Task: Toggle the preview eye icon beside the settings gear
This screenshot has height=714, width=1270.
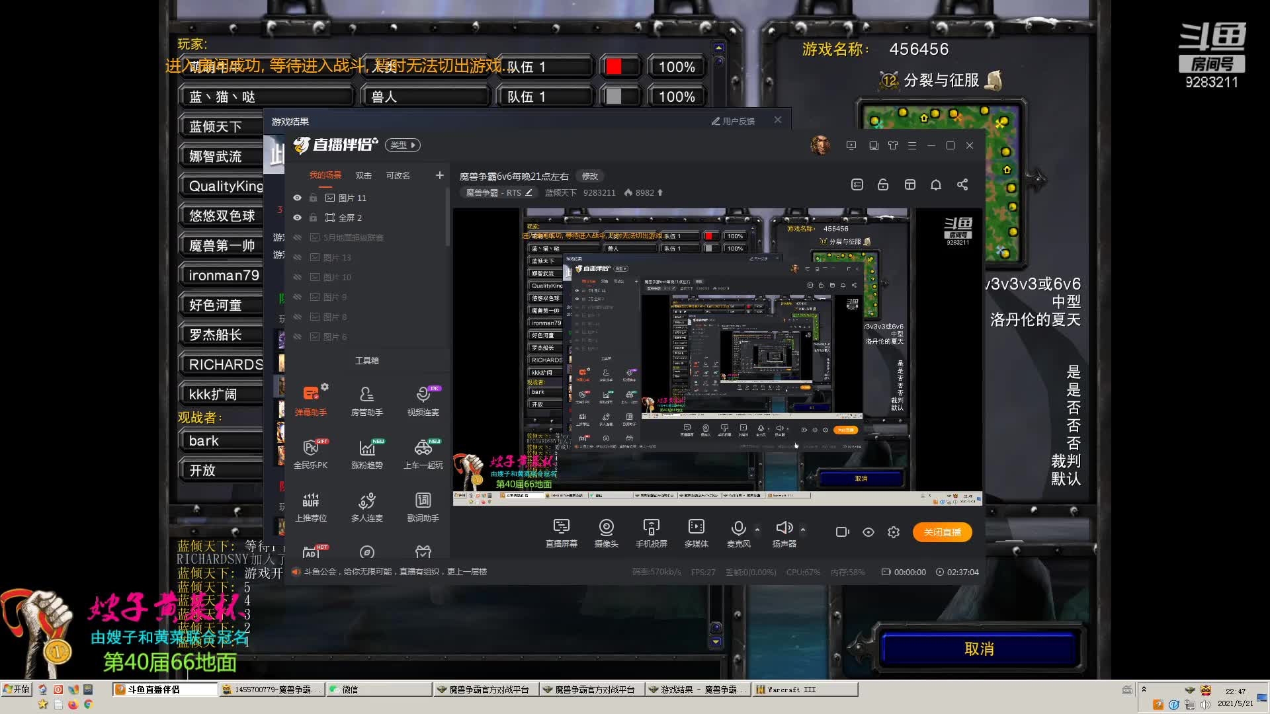Action: click(x=868, y=532)
